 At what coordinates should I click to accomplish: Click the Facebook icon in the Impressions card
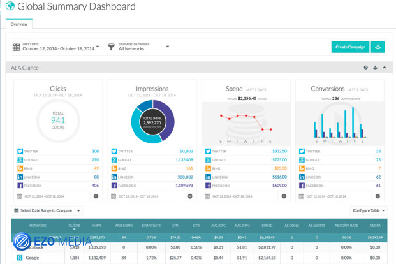114,186
